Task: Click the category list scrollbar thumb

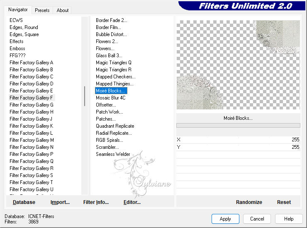Action: 85,96
